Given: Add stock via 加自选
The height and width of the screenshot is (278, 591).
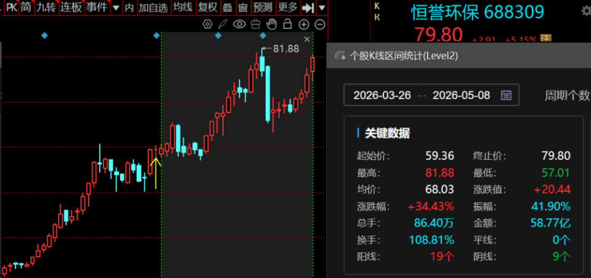Looking at the screenshot, I should pyautogui.click(x=153, y=7).
